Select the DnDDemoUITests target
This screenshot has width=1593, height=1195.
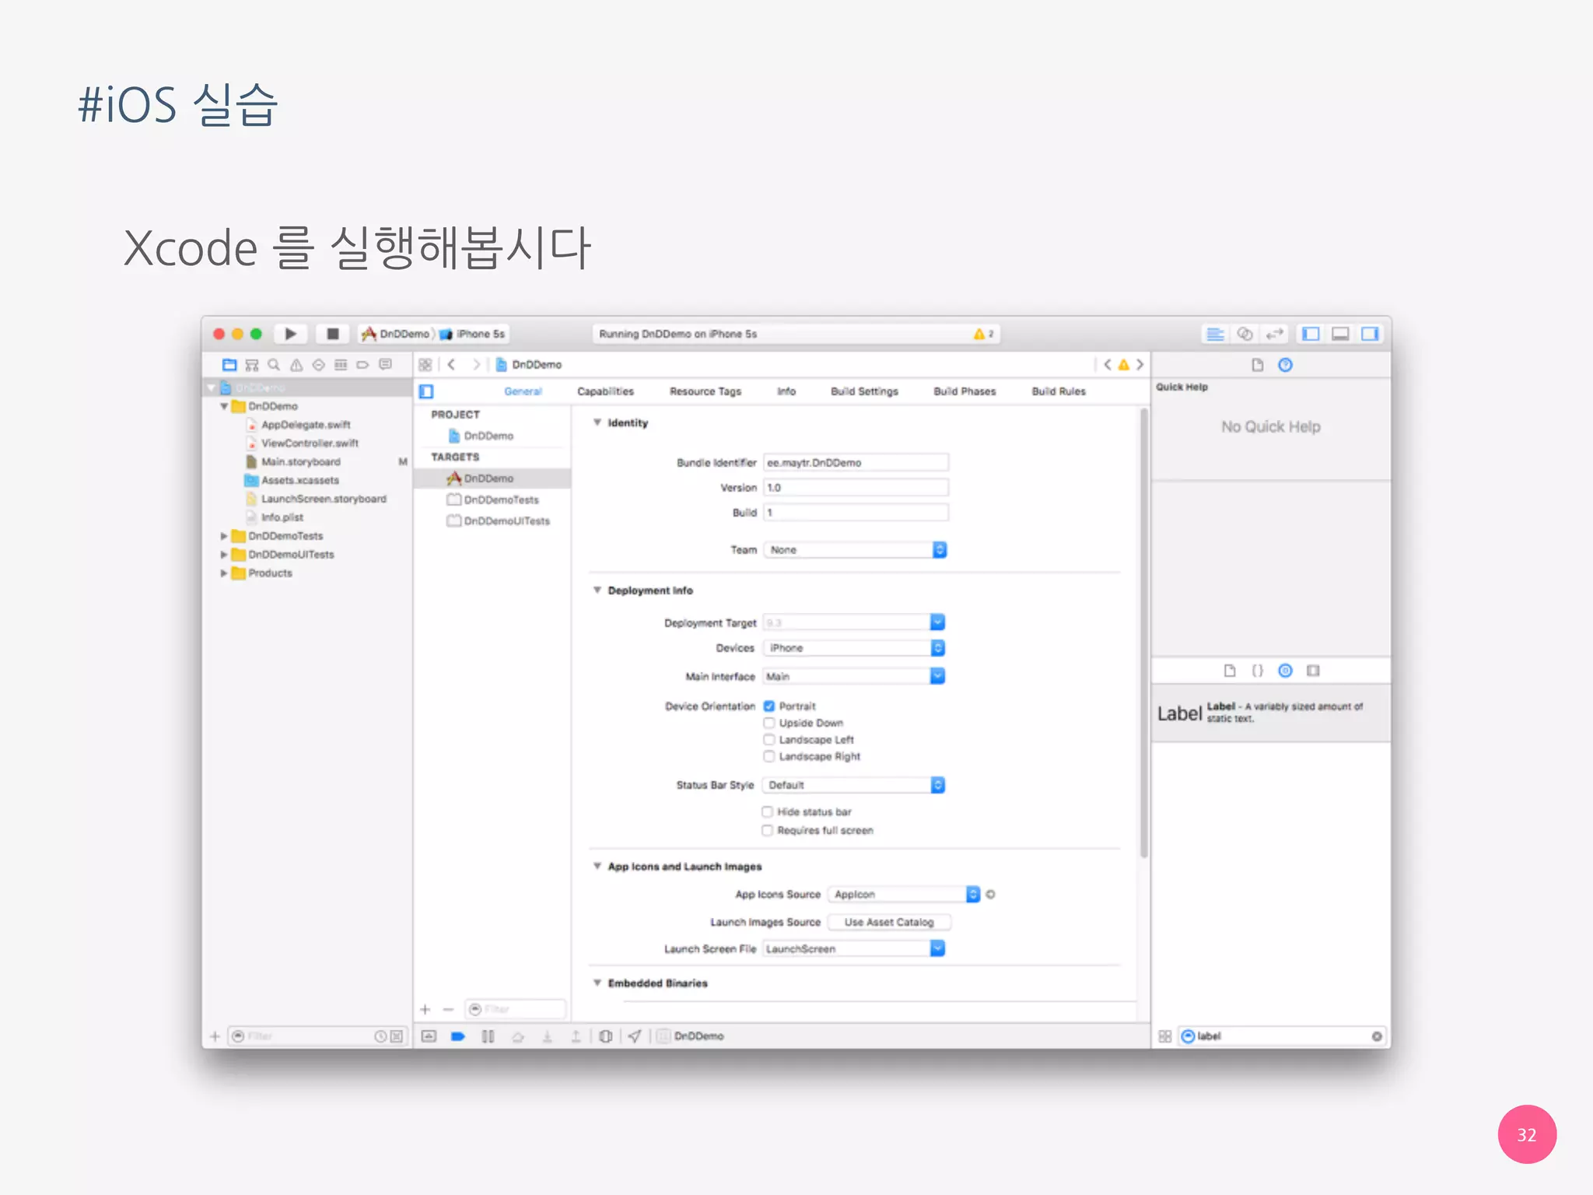pyautogui.click(x=499, y=521)
